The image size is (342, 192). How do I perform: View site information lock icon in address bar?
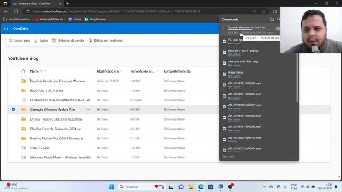(28, 11)
